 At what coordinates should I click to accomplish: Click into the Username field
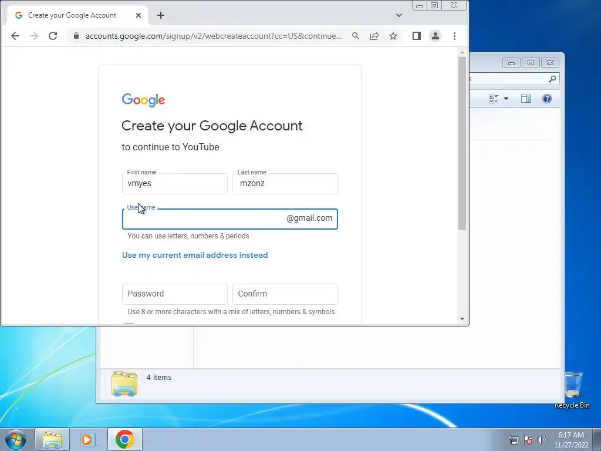click(230, 219)
